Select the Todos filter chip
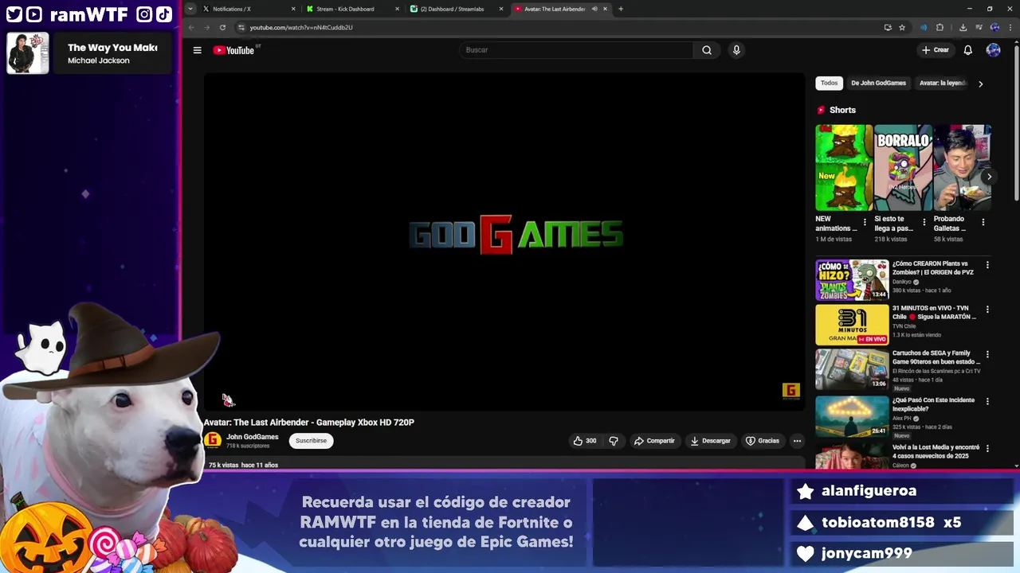Viewport: 1020px width, 573px height. [830, 83]
